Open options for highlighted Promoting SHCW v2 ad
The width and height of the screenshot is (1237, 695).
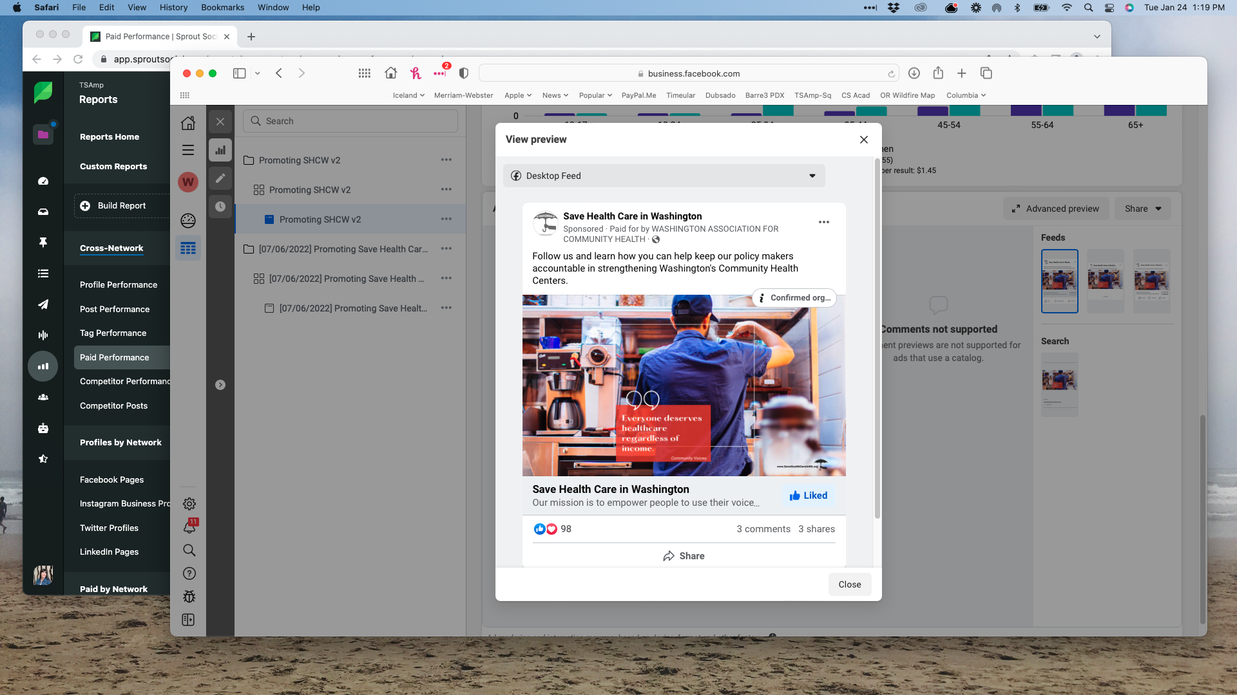click(446, 219)
